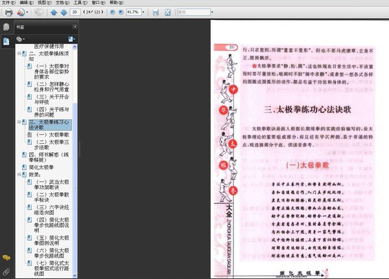The height and width of the screenshot is (279, 389).
Task: Click the Print icon in toolbar
Action: coord(8,12)
